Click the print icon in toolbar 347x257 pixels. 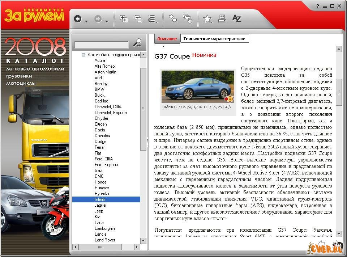(x=222, y=18)
